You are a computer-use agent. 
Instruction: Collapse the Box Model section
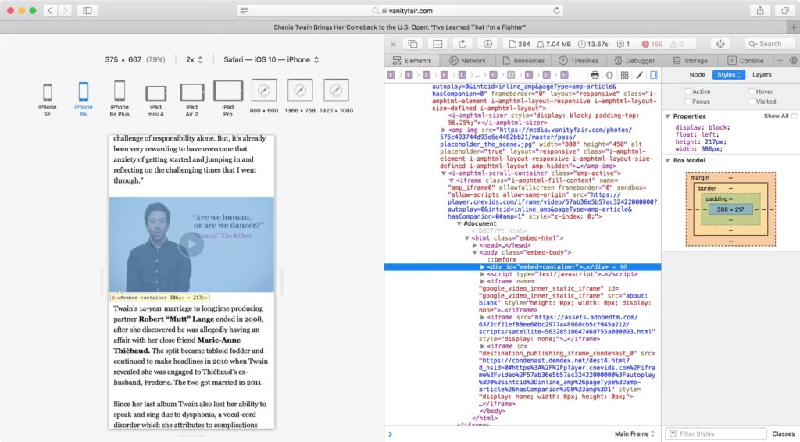point(667,160)
